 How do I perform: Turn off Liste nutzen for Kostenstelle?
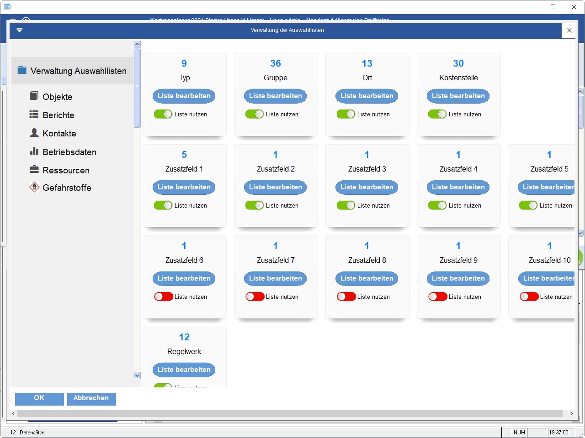[437, 114]
